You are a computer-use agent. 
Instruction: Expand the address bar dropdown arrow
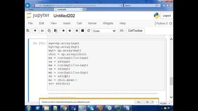point(119,6)
